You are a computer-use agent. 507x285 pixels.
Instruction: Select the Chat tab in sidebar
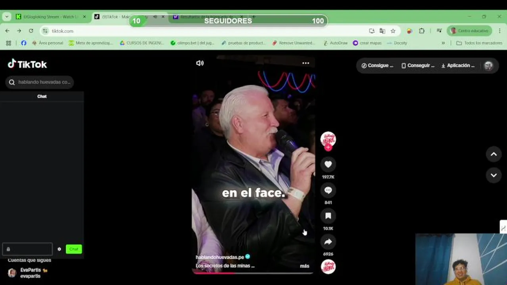(x=42, y=96)
